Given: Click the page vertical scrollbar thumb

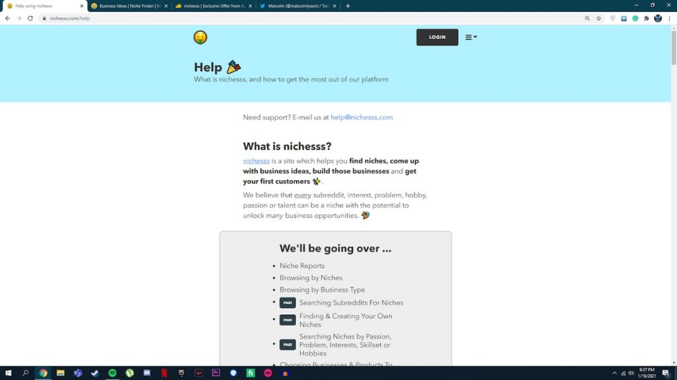Looking at the screenshot, I should click(x=674, y=47).
